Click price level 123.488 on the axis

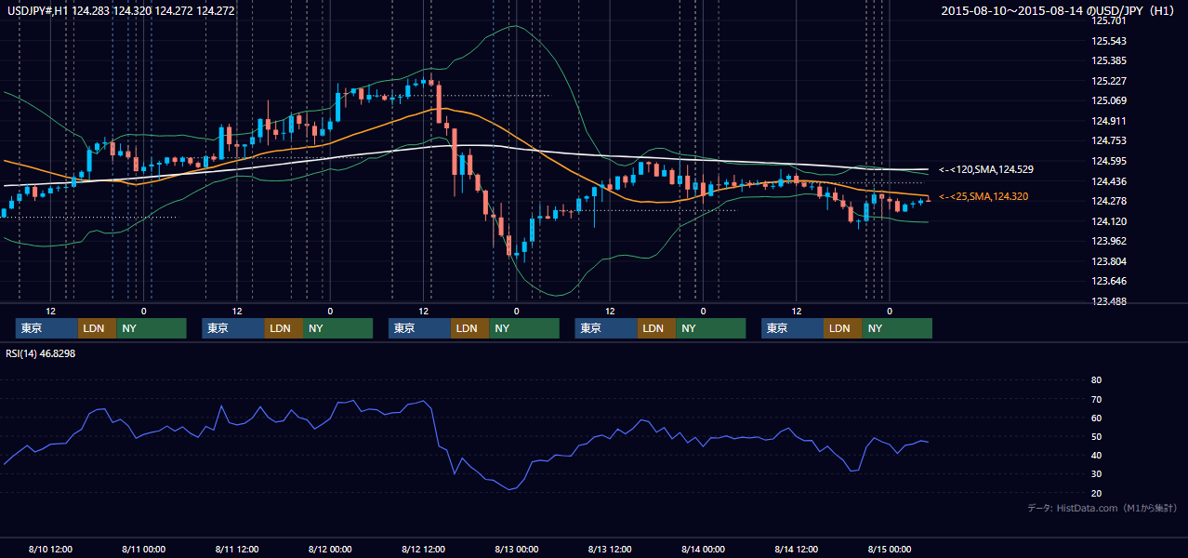1109,301
